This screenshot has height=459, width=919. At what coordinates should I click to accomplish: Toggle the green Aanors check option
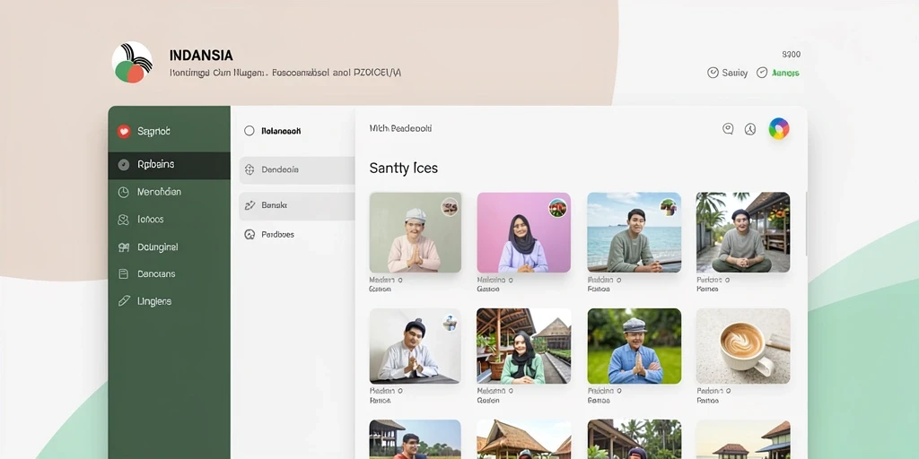[x=778, y=73]
